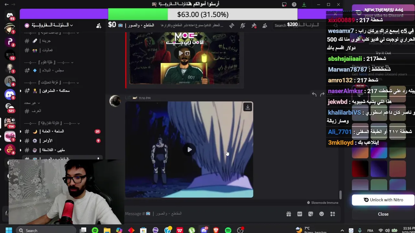
Task: Open the apps icon in message bar
Action: click(333, 214)
